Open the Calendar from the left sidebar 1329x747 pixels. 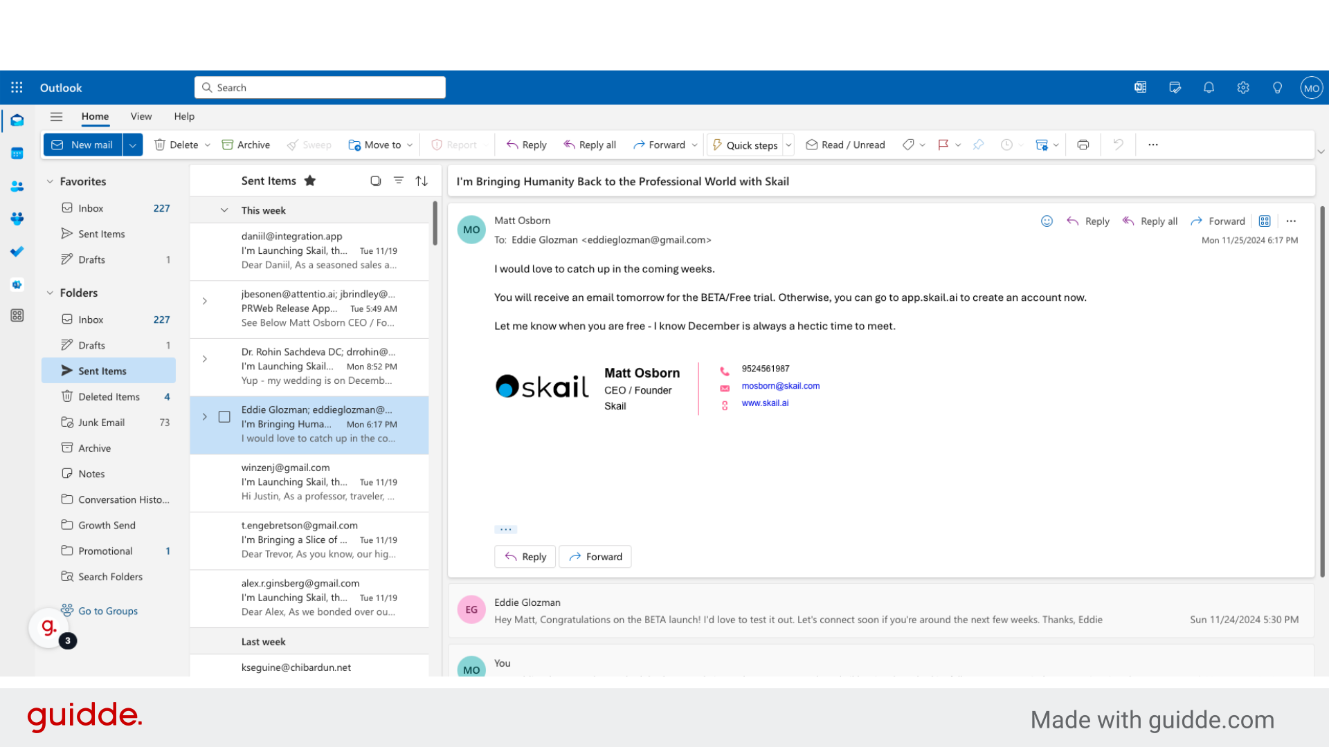17,154
